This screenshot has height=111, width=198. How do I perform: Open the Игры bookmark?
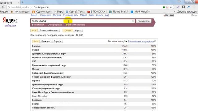click(x=59, y=12)
